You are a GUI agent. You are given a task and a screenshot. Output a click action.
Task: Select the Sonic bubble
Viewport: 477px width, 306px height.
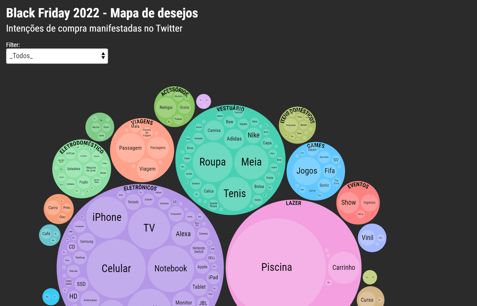pos(324,185)
